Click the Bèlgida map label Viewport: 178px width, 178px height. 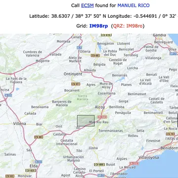coord(99,64)
